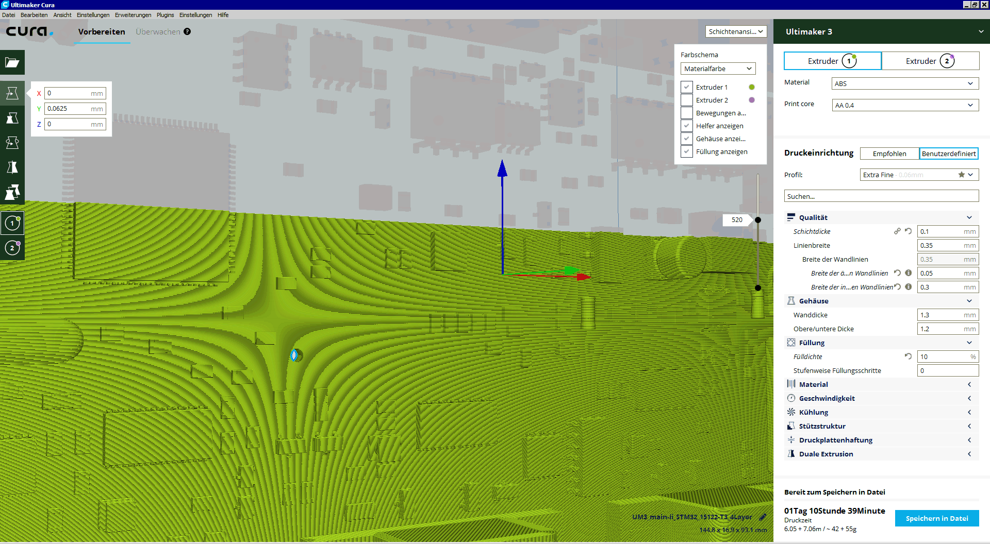This screenshot has height=544, width=990.
Task: Click the X position input field
Action: (75, 93)
